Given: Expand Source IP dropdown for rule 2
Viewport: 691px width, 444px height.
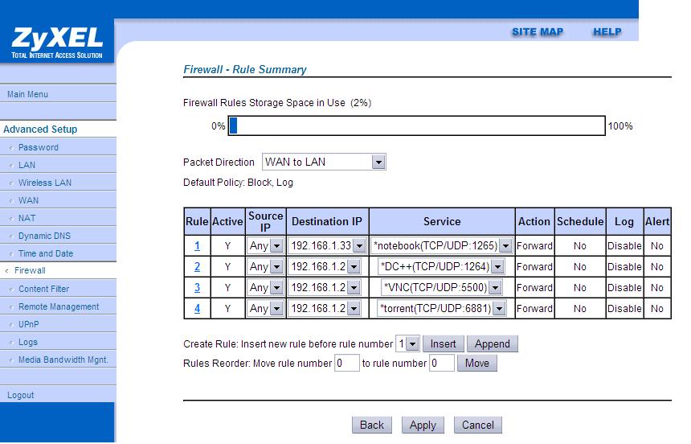Looking at the screenshot, I should [x=265, y=266].
